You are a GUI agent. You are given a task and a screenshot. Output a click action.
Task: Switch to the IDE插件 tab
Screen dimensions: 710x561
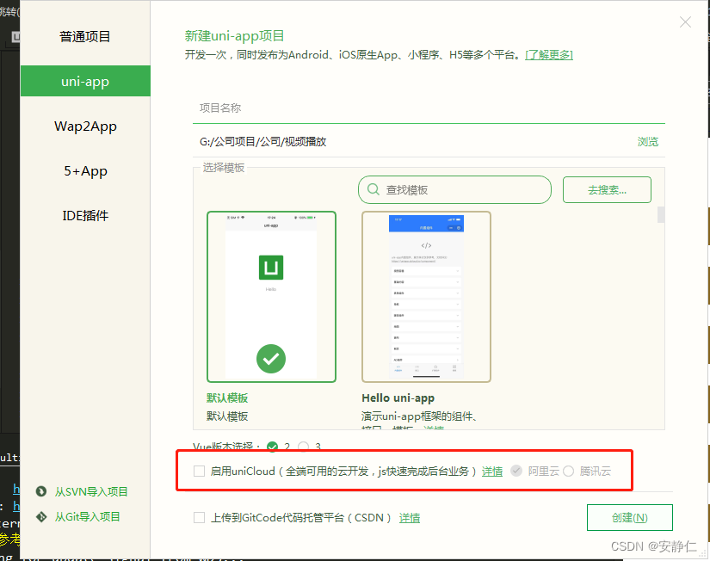[x=84, y=215]
